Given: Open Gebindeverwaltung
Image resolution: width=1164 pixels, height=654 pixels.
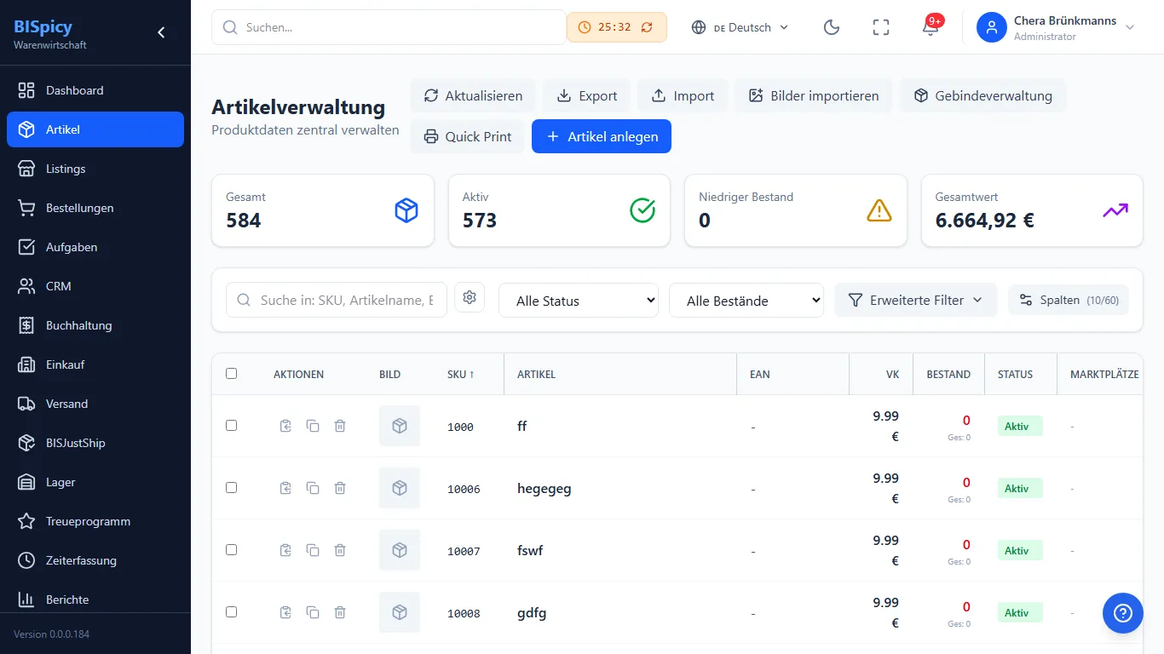Looking at the screenshot, I should point(982,95).
